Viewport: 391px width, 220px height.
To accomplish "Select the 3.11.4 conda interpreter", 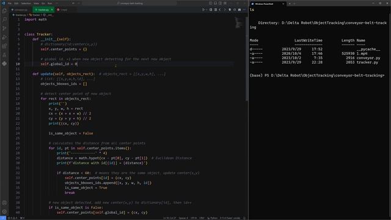I will (x=230, y=218).
